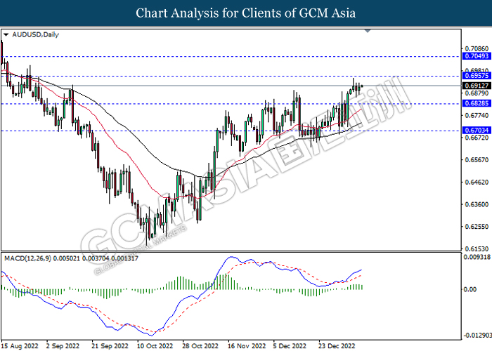Click the 0.66720 price scale value

[x=477, y=138]
